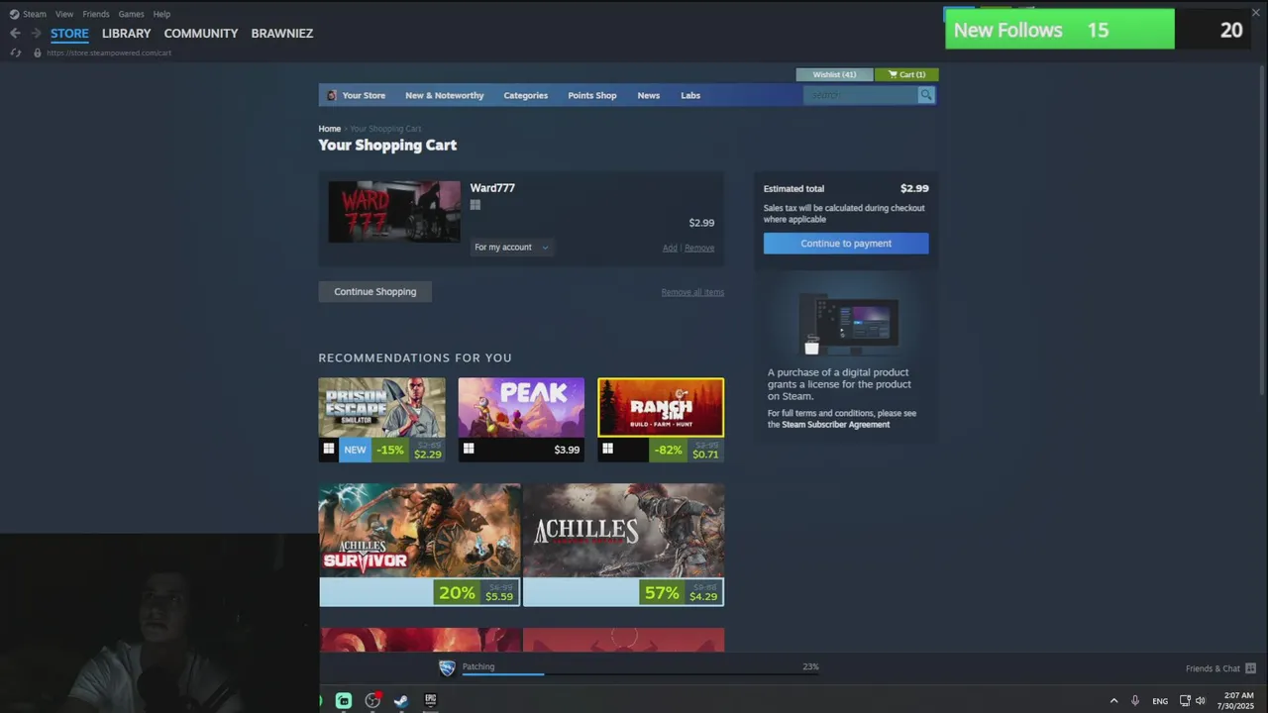Open the Friends & Chat icon
Screen dimensions: 1268x713
(1250, 668)
